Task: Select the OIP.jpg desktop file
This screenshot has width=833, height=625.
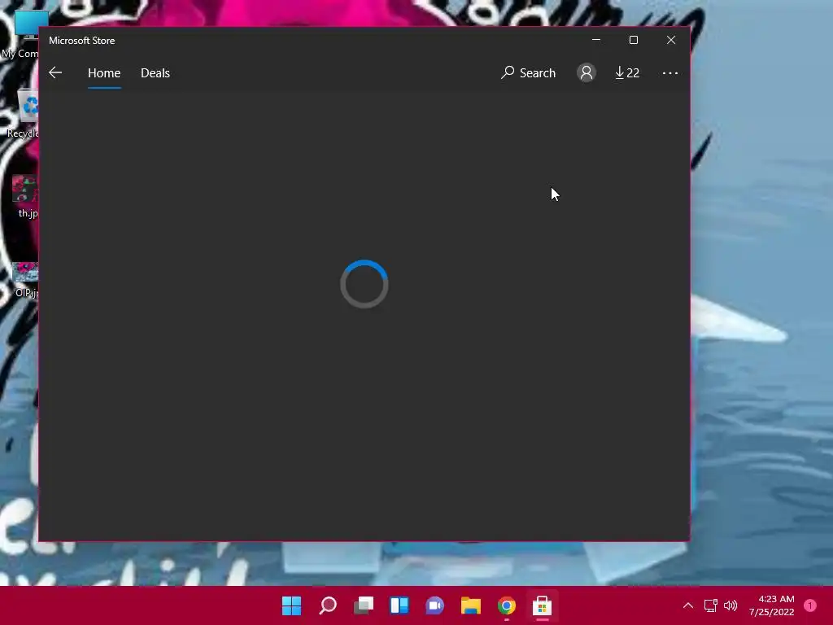Action: [25, 280]
